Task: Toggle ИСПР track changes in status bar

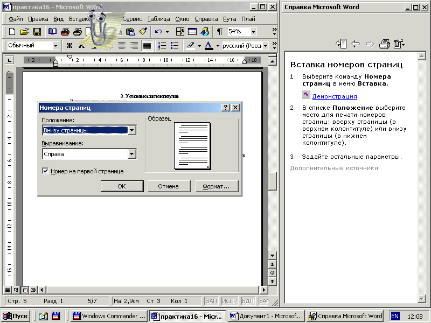Action: 230,301
